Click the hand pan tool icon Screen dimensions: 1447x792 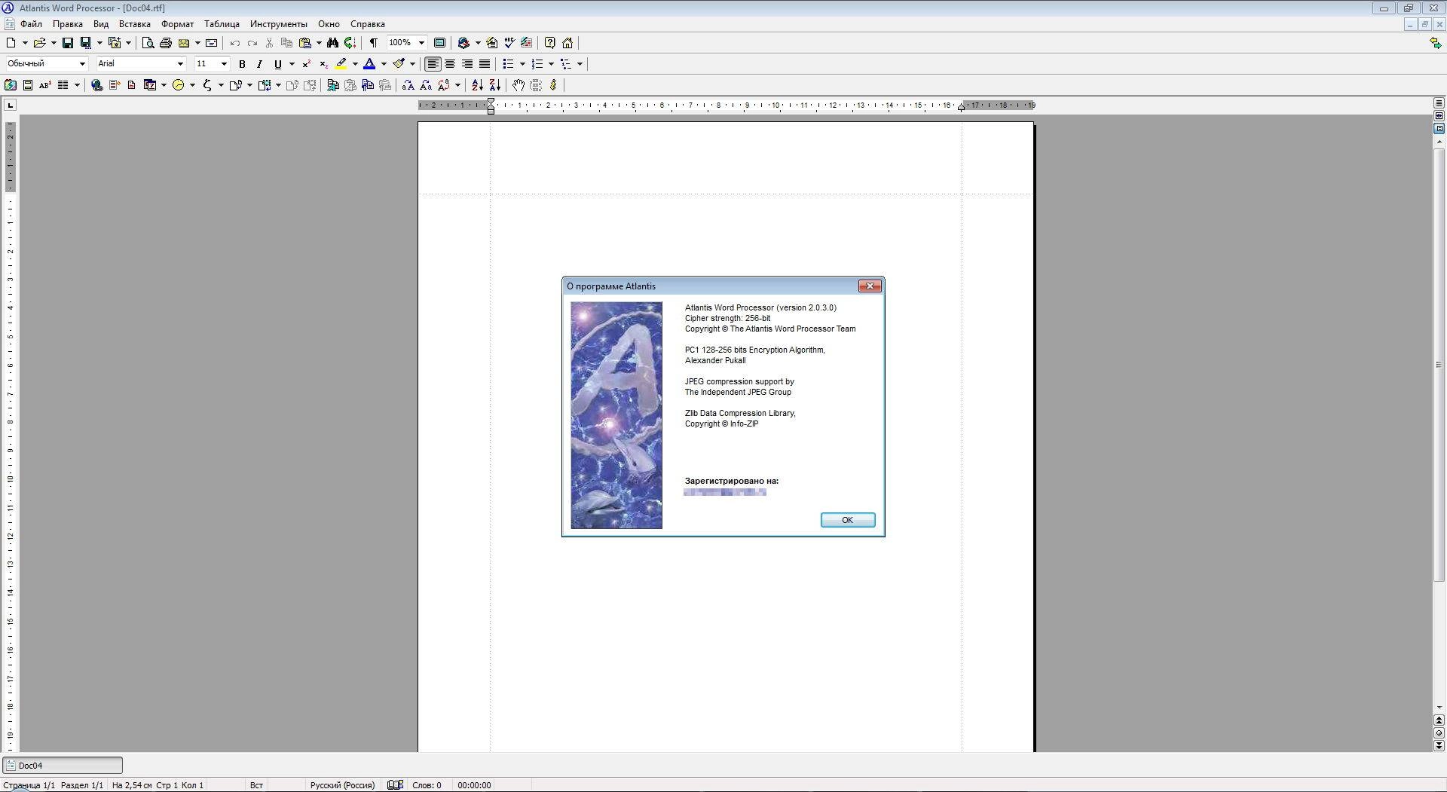click(519, 85)
